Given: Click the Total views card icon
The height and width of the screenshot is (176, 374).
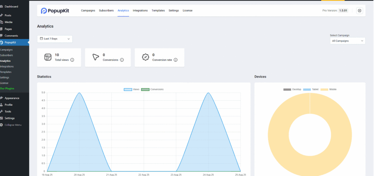Looking at the screenshot, I should pyautogui.click(x=48, y=57).
